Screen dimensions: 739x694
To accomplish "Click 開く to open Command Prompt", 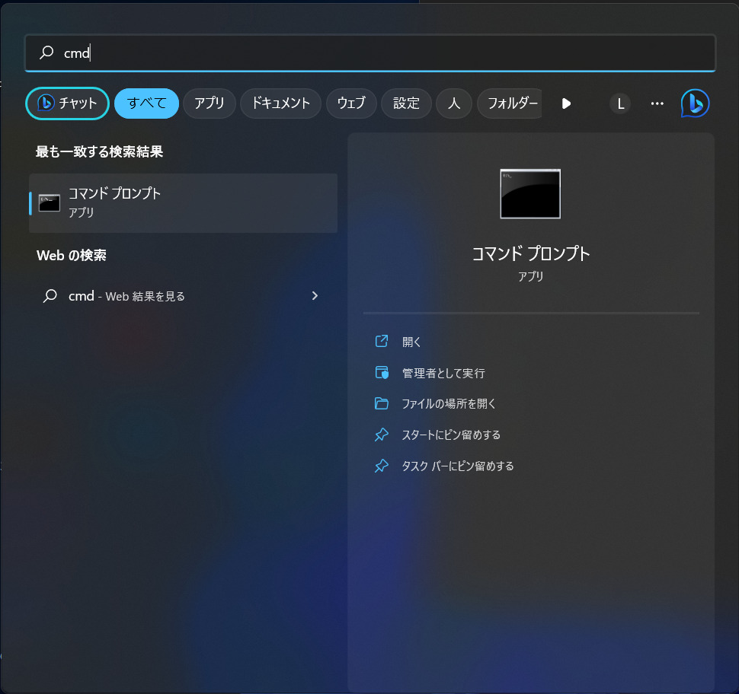I will 411,342.
